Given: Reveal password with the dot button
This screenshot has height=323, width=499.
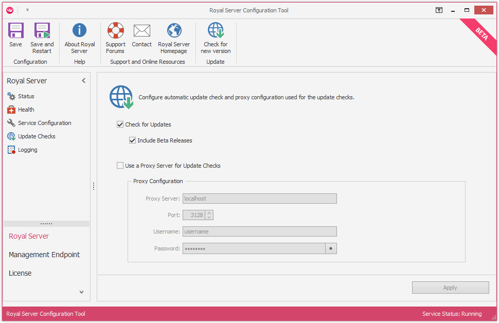Looking at the screenshot, I should tap(331, 248).
